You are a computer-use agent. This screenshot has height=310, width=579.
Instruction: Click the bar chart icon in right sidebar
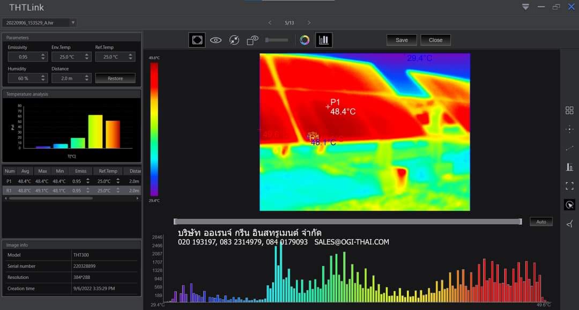tap(569, 167)
